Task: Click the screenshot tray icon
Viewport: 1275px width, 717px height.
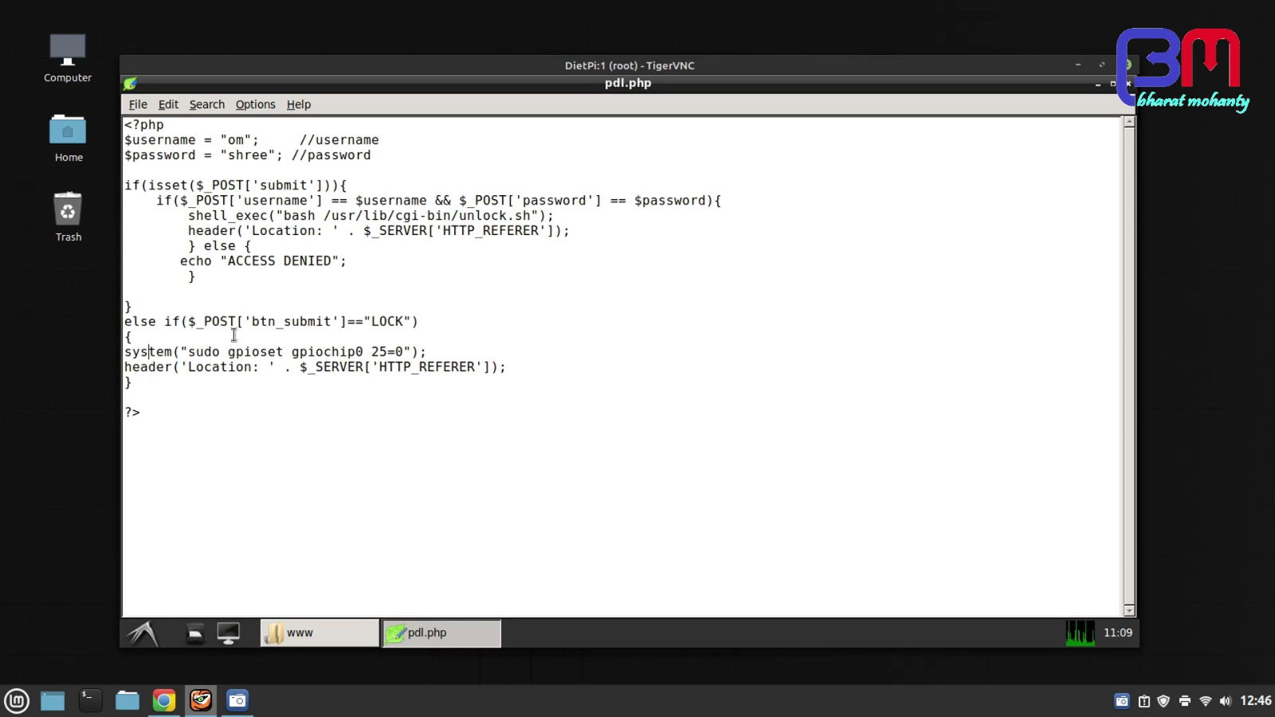Action: click(x=1121, y=701)
